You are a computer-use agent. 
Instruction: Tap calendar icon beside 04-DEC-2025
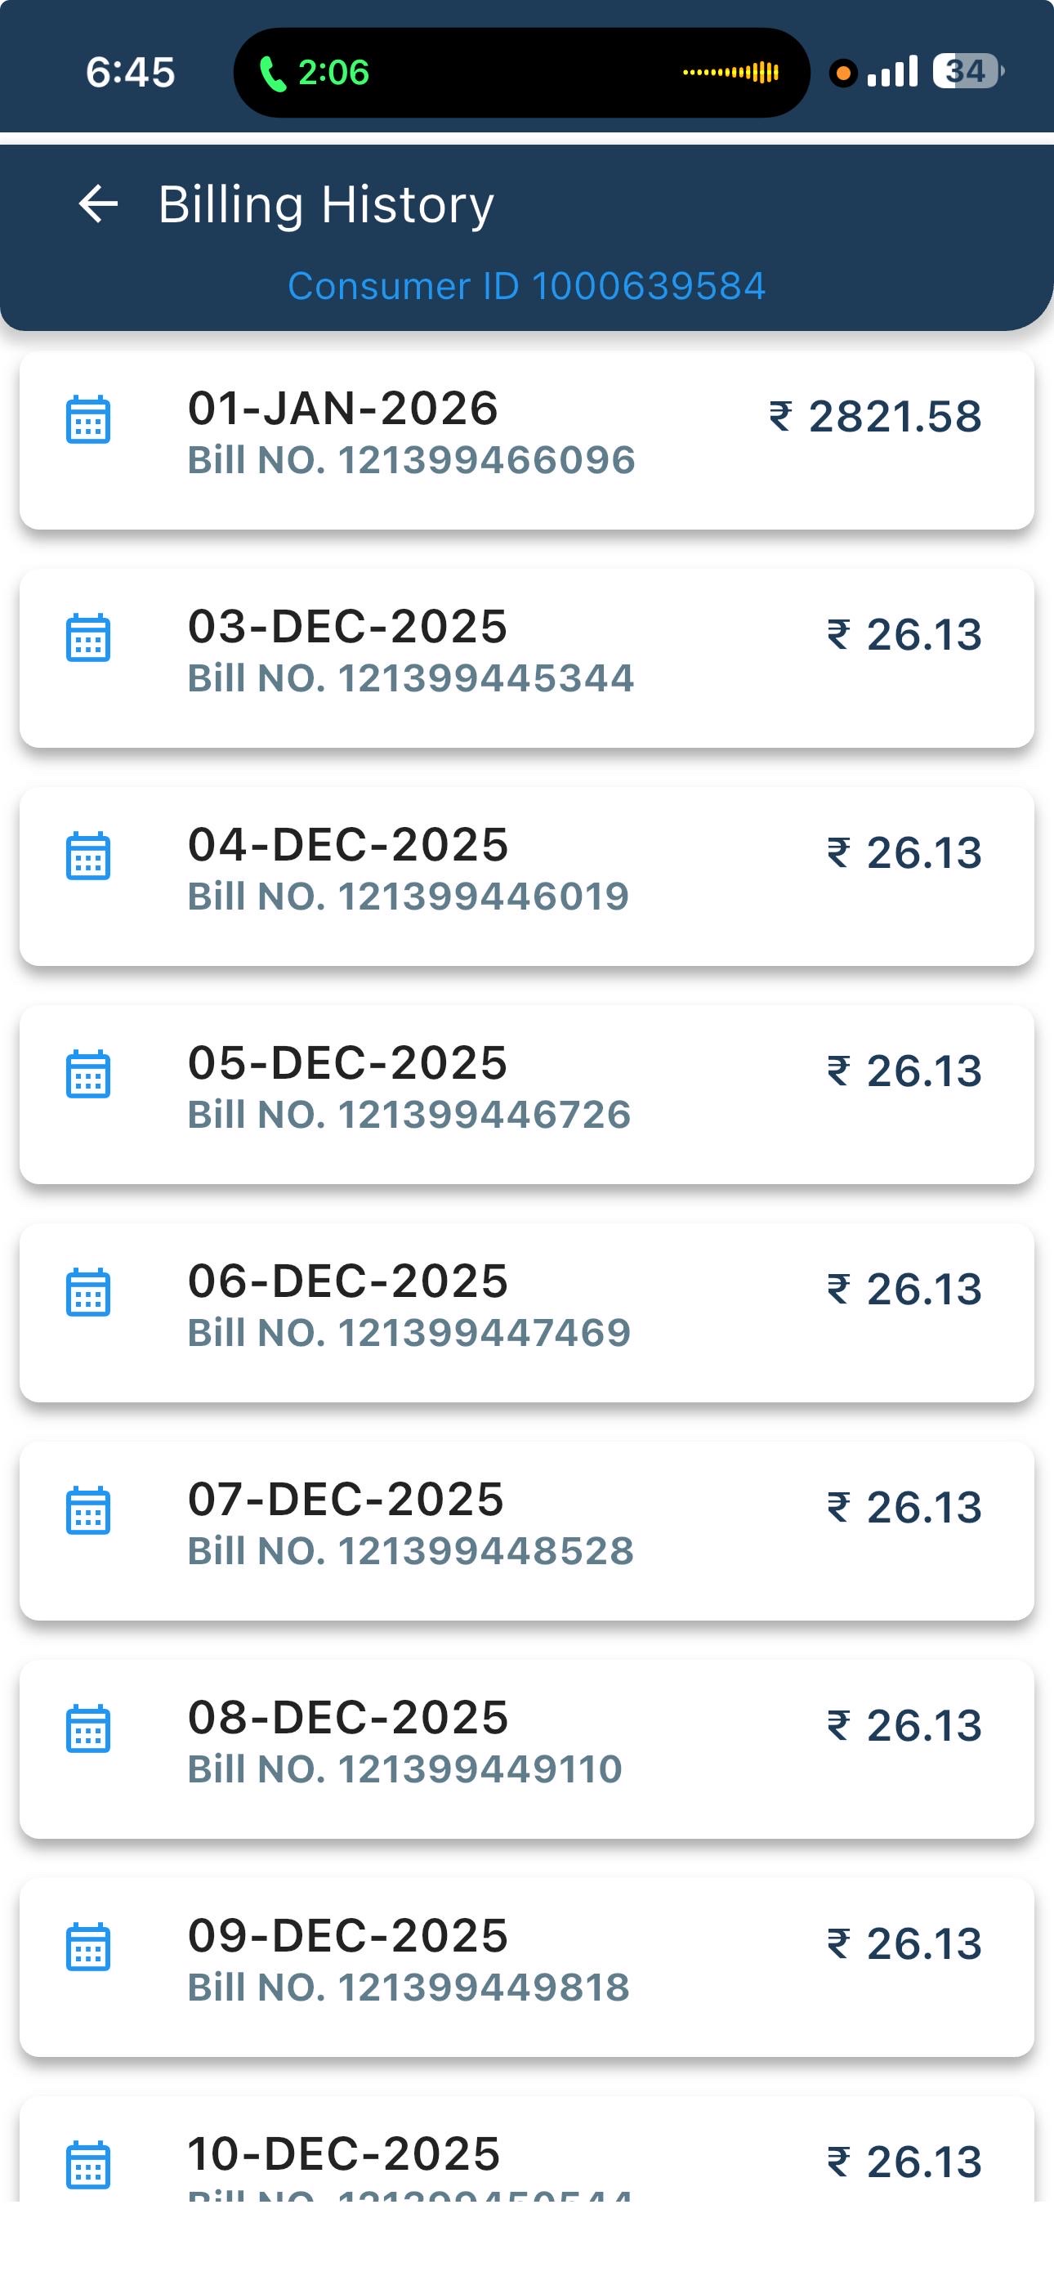[x=89, y=856]
